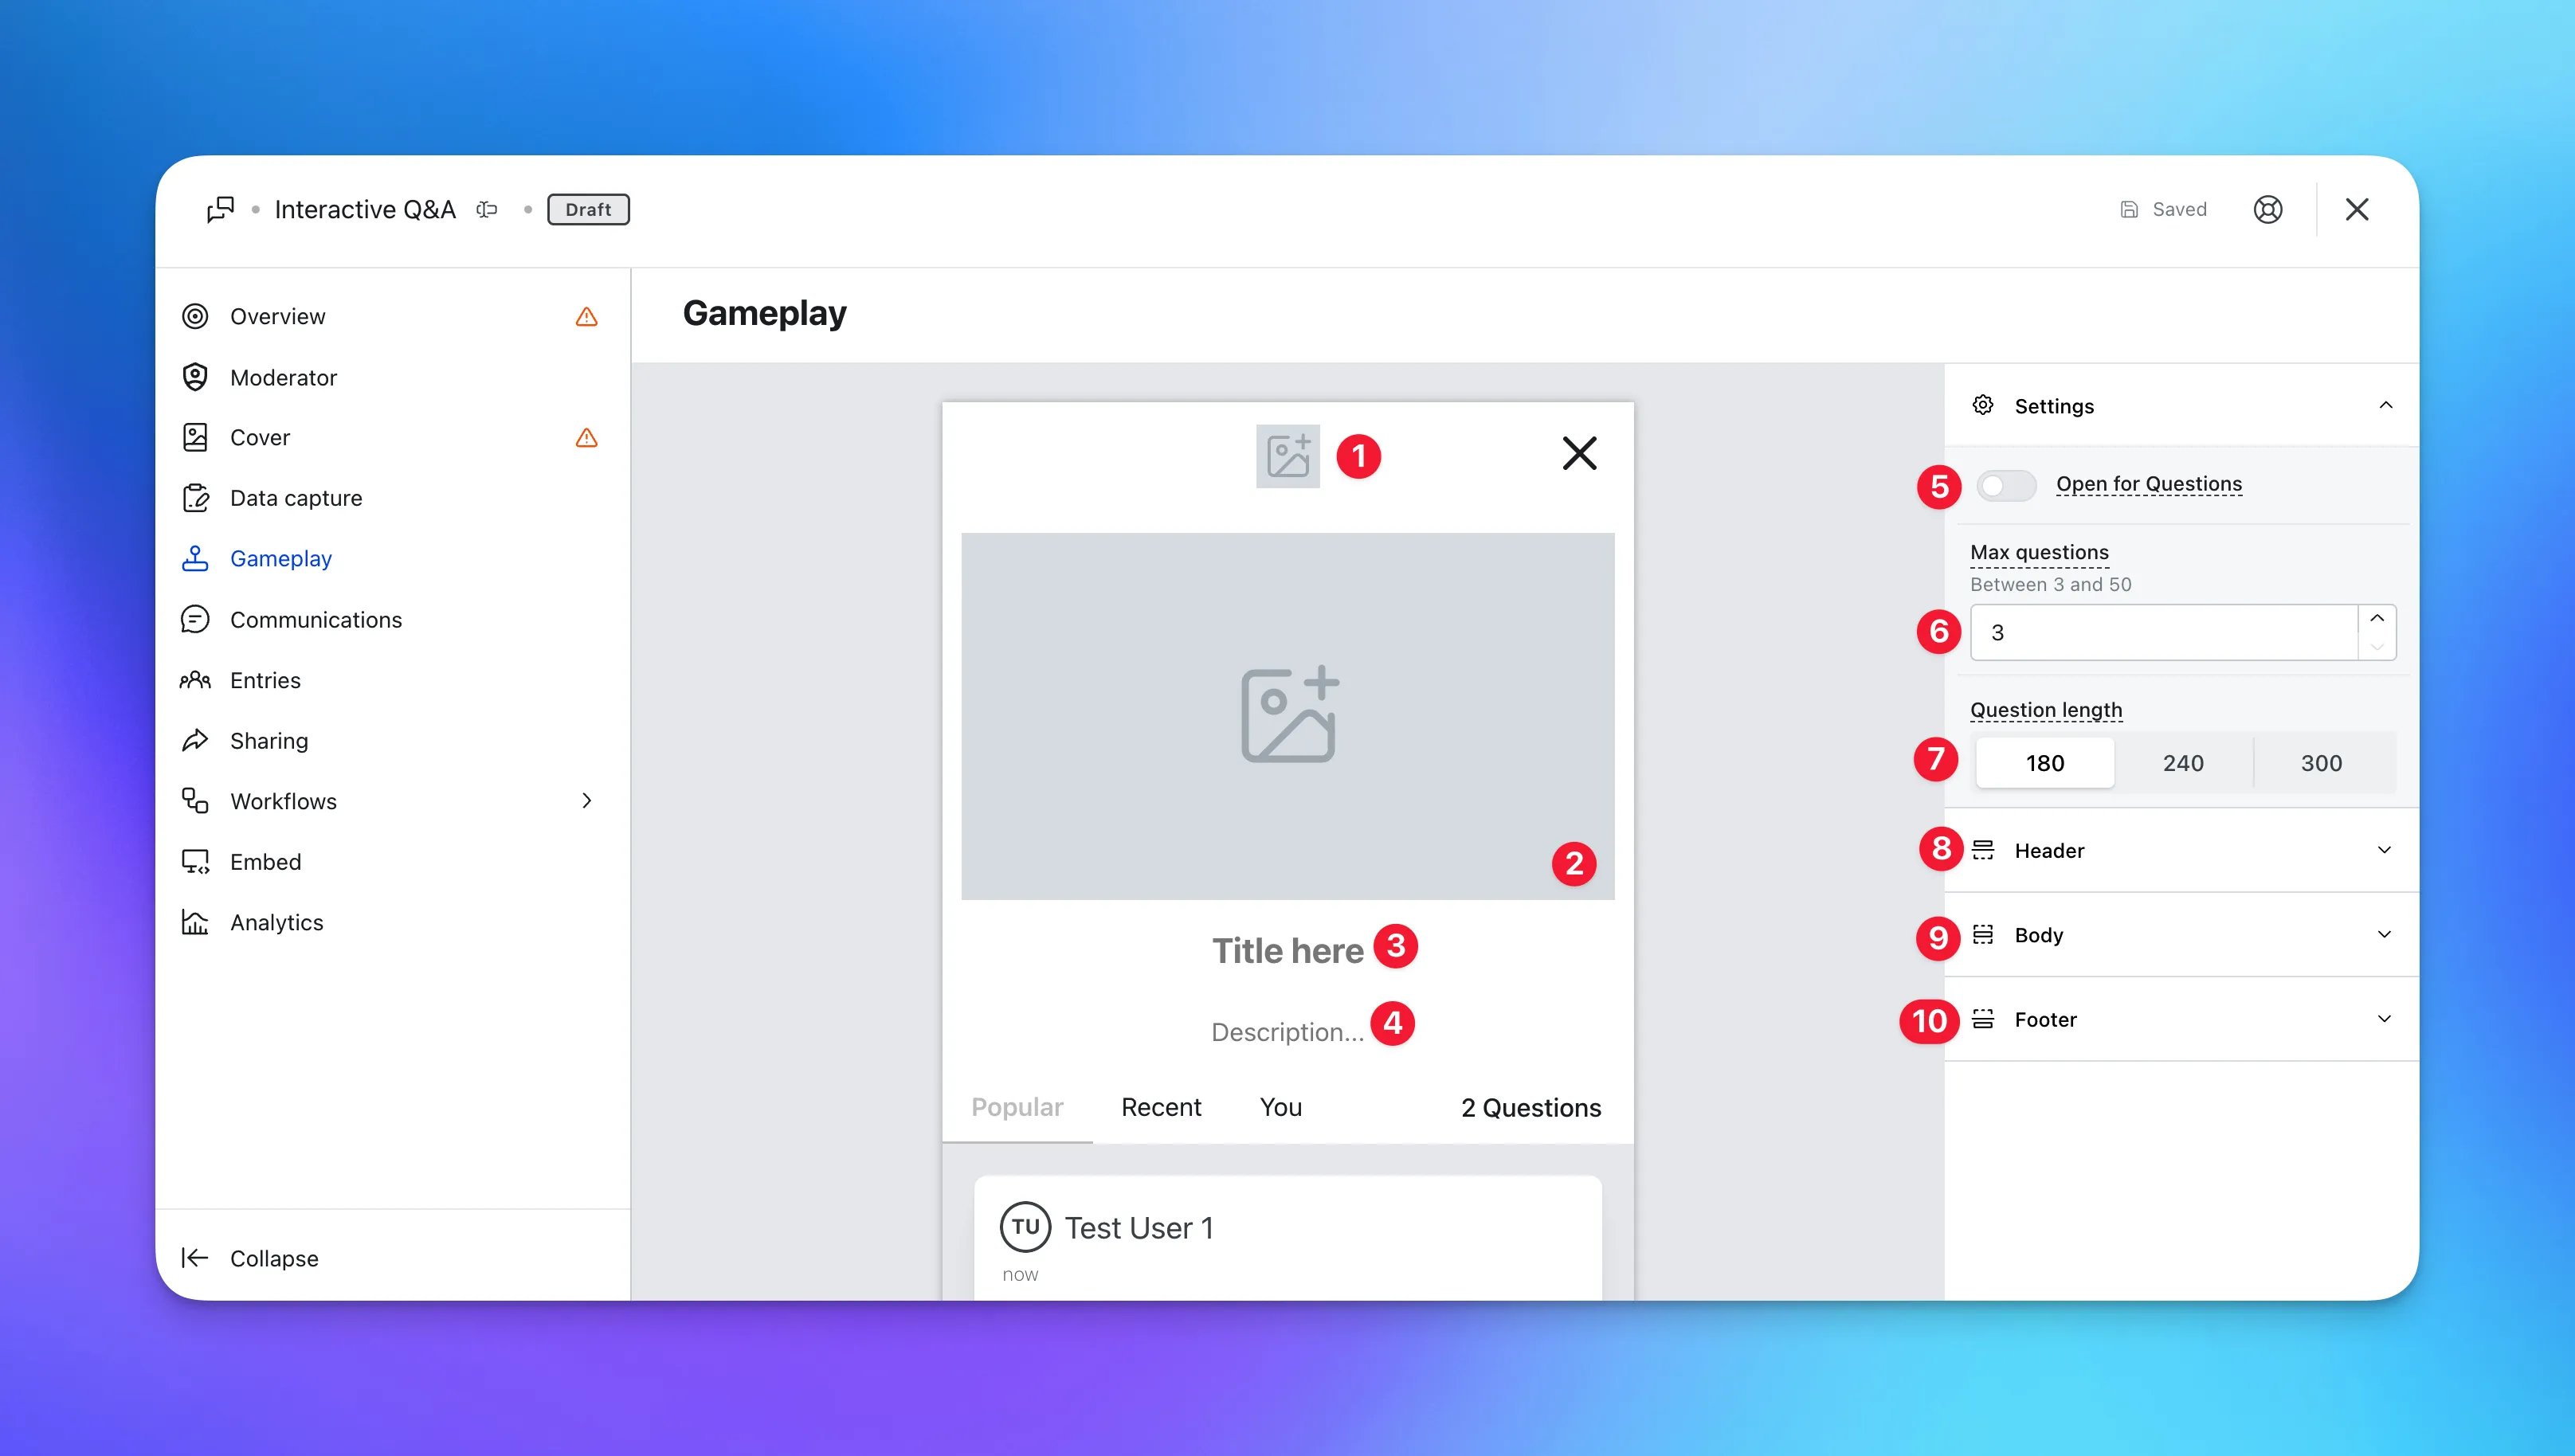Click the Overview target icon
The height and width of the screenshot is (1456, 2575).
pos(195,316)
